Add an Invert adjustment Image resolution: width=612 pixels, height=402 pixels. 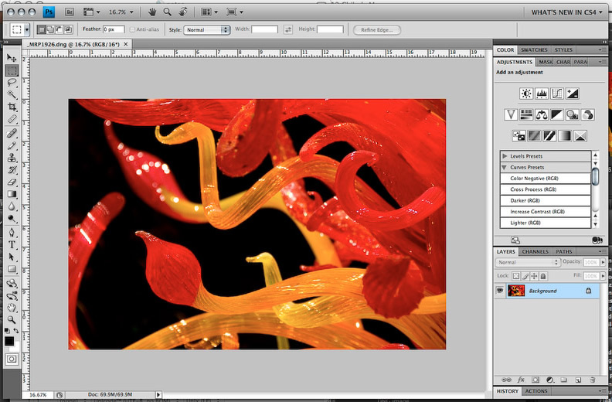point(518,135)
